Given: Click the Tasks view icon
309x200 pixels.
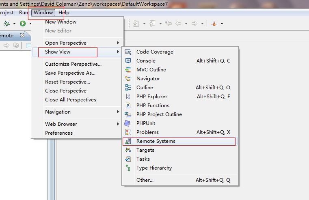Looking at the screenshot, I should click(128, 159).
